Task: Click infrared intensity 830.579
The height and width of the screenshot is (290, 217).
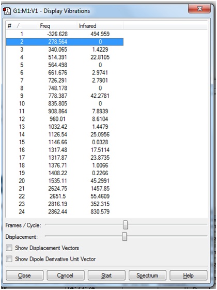Action: tap(100, 211)
